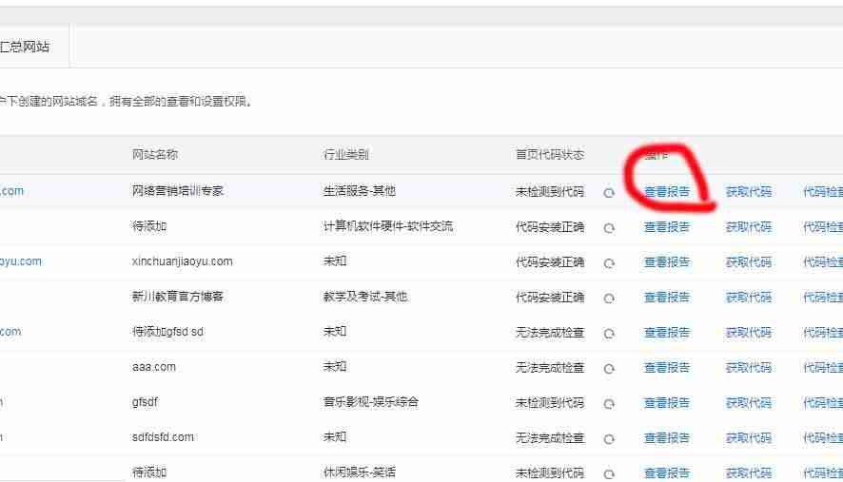Refresh code status for 待添加gfsd sd row
Screen dimensions: 843x482
pyautogui.click(x=609, y=334)
